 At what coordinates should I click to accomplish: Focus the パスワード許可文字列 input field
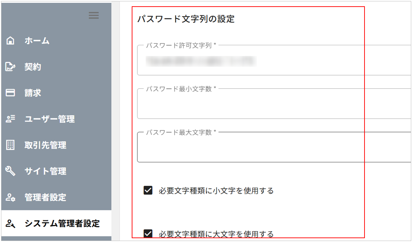272,62
